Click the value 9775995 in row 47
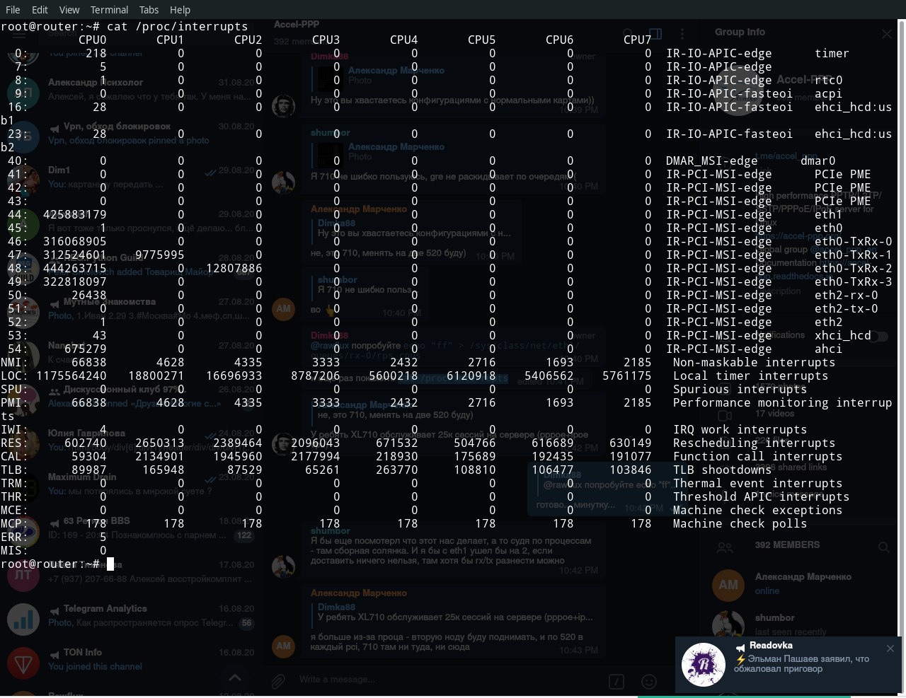The height and width of the screenshot is (698, 906). (x=159, y=255)
